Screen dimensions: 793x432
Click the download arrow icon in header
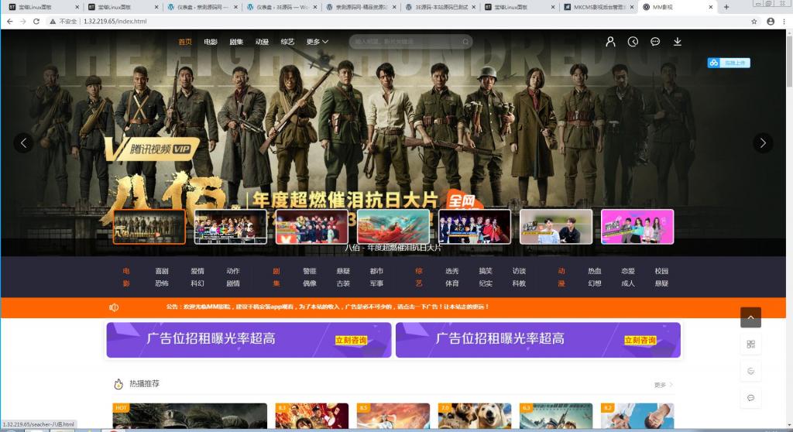coord(678,42)
